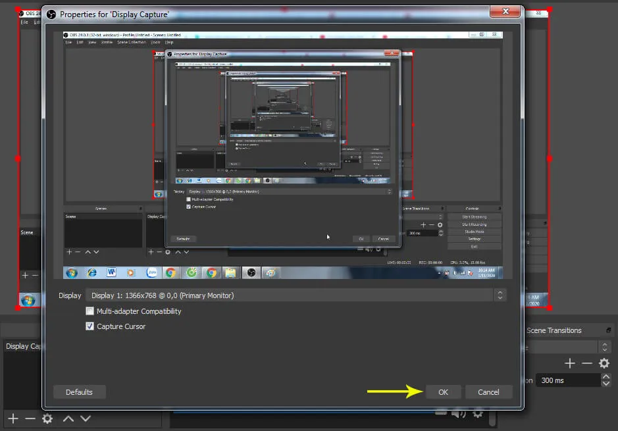This screenshot has height=431, width=618.
Task: Mute audio using the speaker icon
Action: pos(458,413)
